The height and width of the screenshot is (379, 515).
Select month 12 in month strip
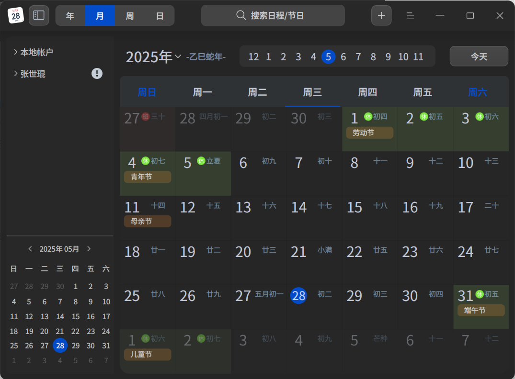point(253,57)
